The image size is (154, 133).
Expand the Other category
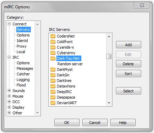click(x=9, y=113)
